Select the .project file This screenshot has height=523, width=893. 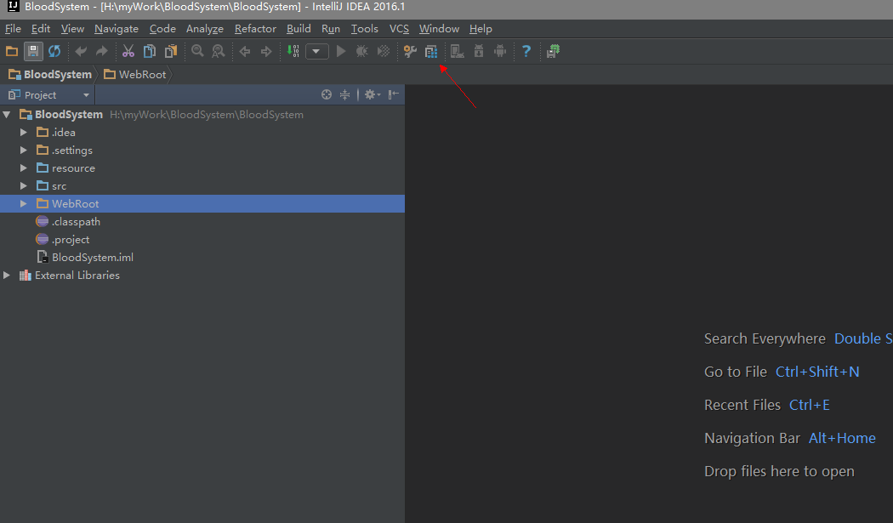pos(71,240)
